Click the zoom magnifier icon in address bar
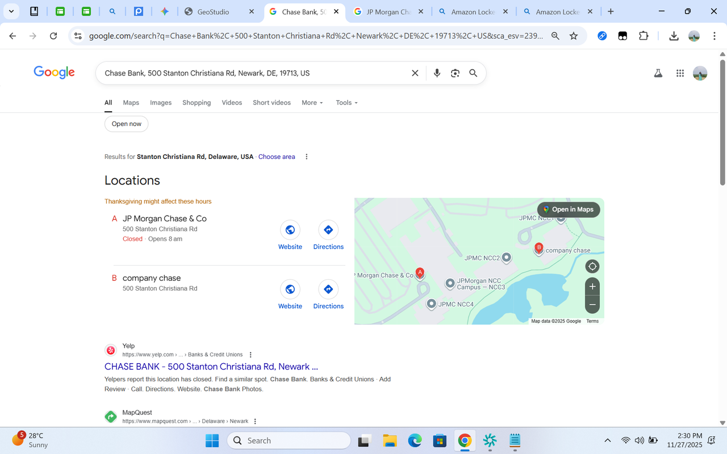727x454 pixels. [555, 36]
